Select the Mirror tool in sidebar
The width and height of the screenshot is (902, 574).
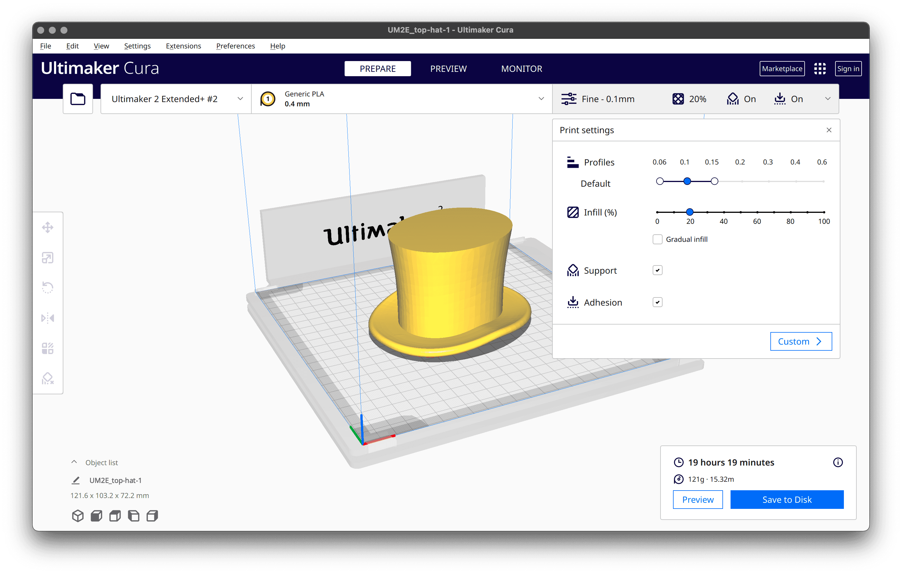point(48,318)
